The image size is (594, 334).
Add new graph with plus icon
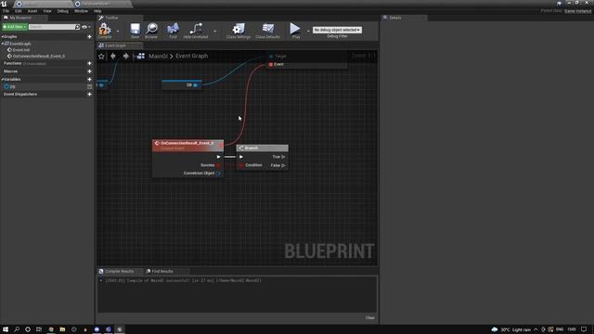point(89,37)
